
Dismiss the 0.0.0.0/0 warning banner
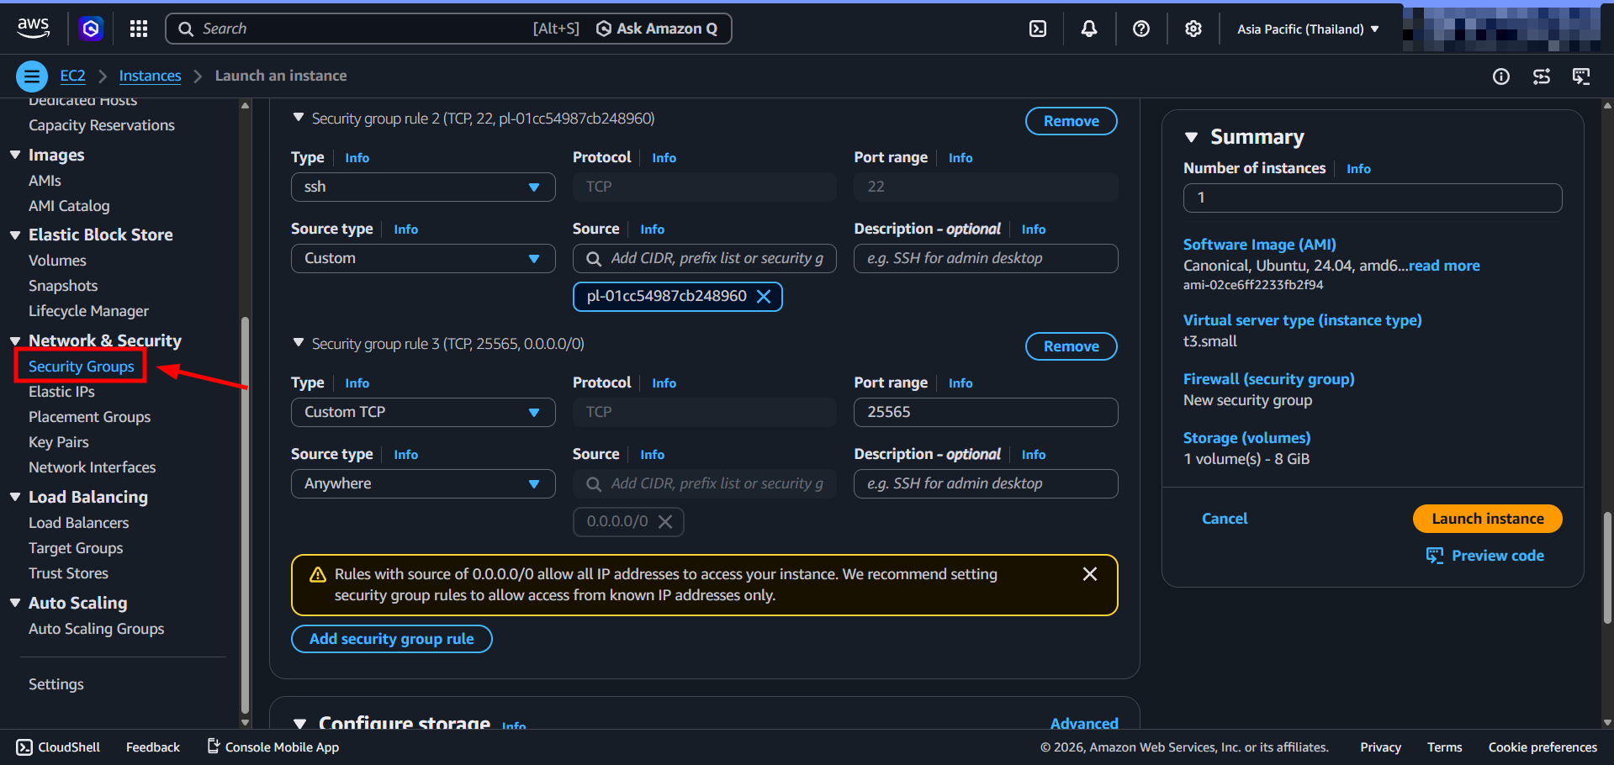[x=1090, y=574]
